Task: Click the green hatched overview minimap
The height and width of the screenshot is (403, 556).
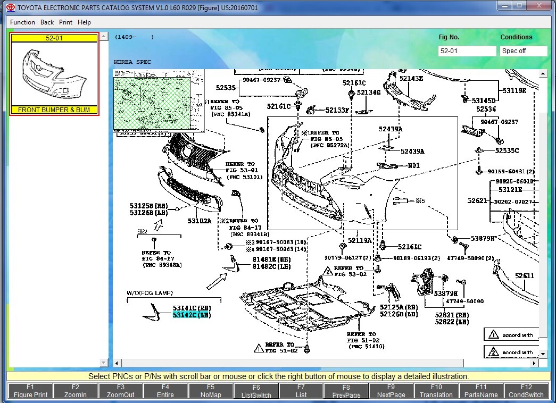Action: 159,100
